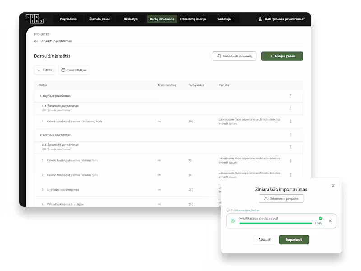This screenshot has height=271, width=361.
Task: Open three-dot menu for Kabelio tranšėjos kasimas mechaniniu būdu
Action: 290,121
